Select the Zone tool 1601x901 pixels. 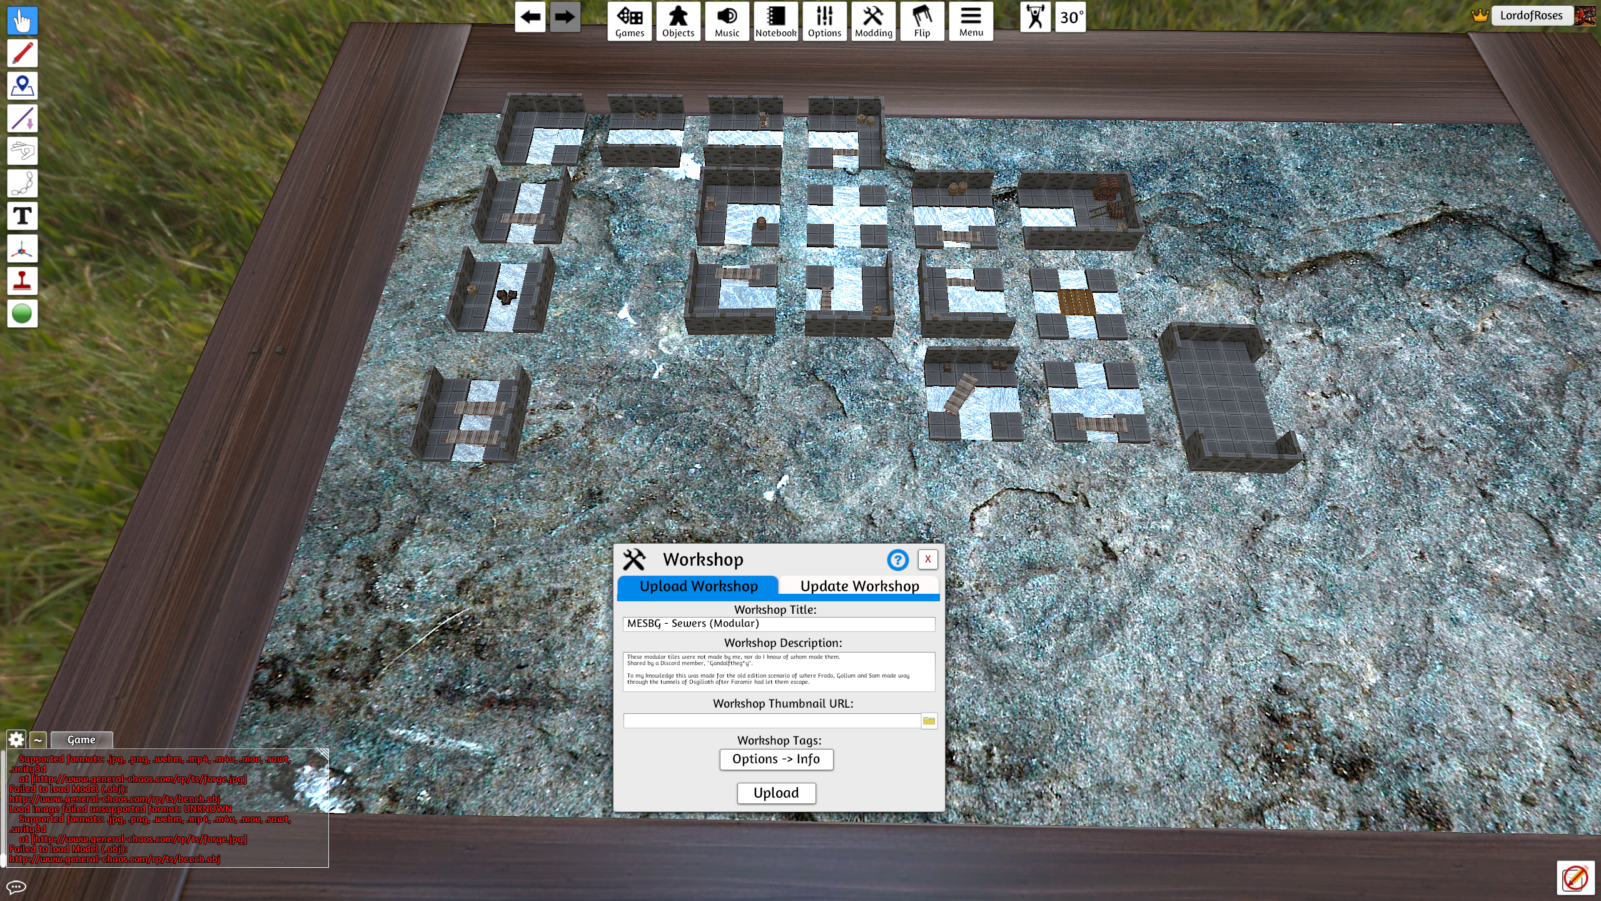(23, 86)
